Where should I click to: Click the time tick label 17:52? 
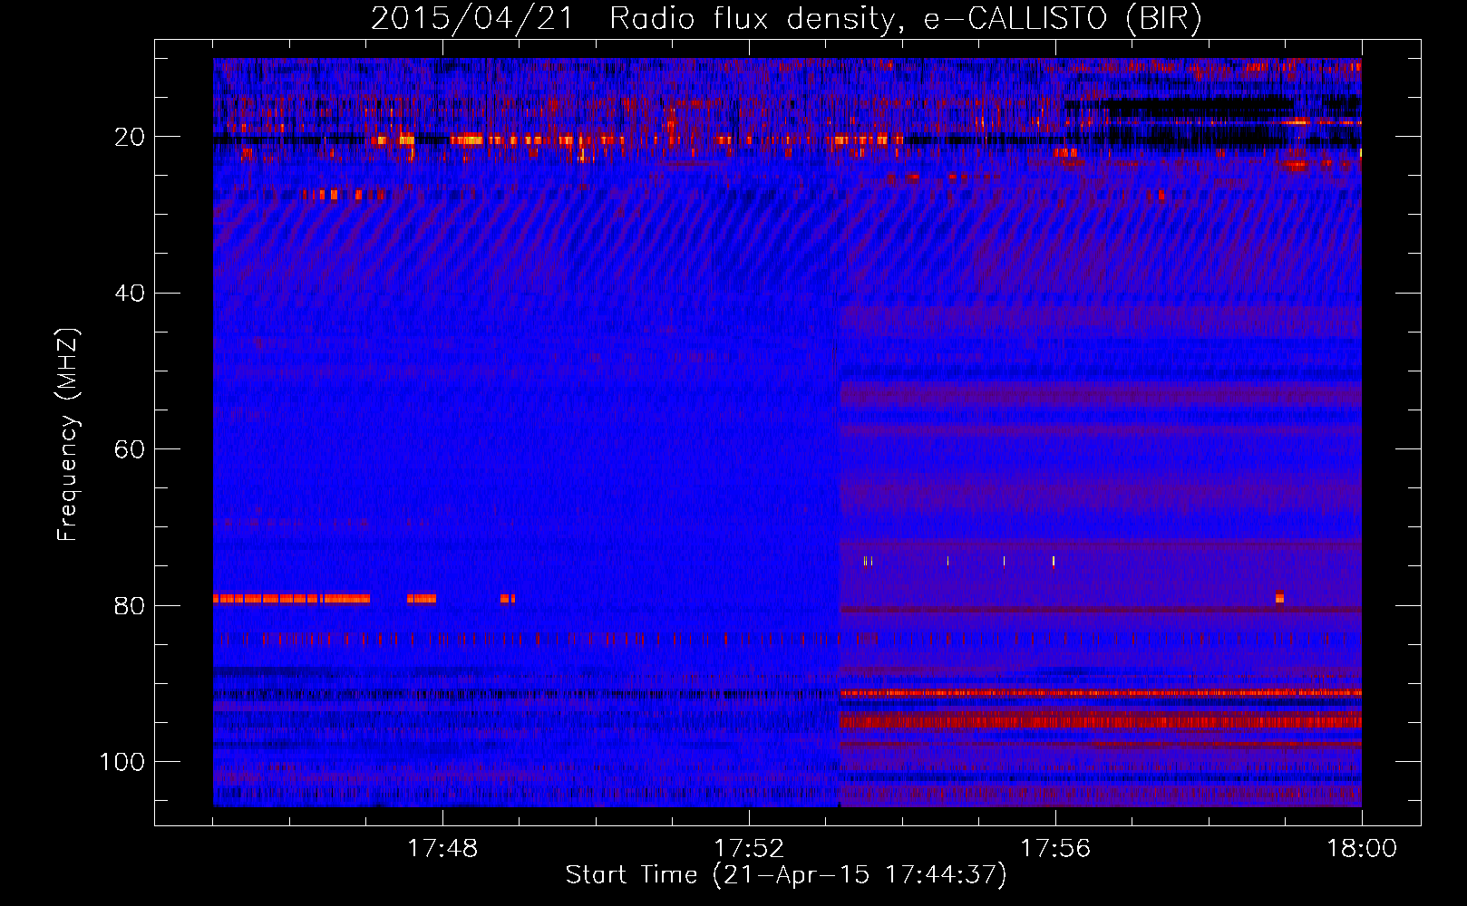point(749,849)
